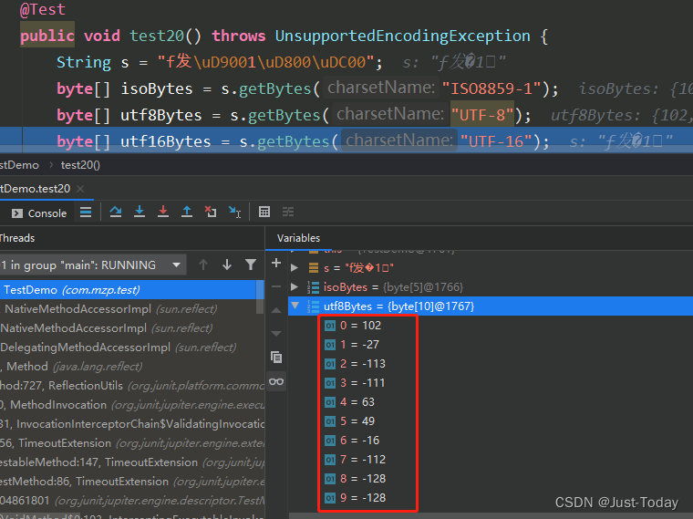Image resolution: width=693 pixels, height=519 pixels.
Task: Toggle the threads filter funnel icon
Action: [x=251, y=265]
